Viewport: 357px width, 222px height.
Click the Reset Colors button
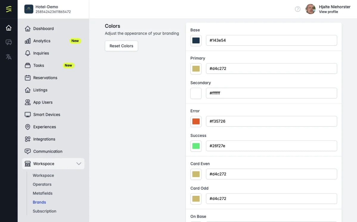pyautogui.click(x=121, y=46)
